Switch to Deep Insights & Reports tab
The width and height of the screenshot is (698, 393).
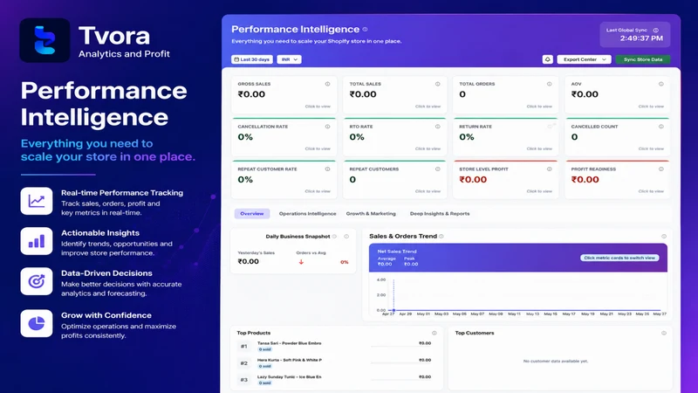click(x=440, y=213)
